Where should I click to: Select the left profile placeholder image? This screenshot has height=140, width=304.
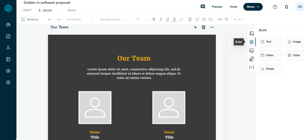[95, 107]
